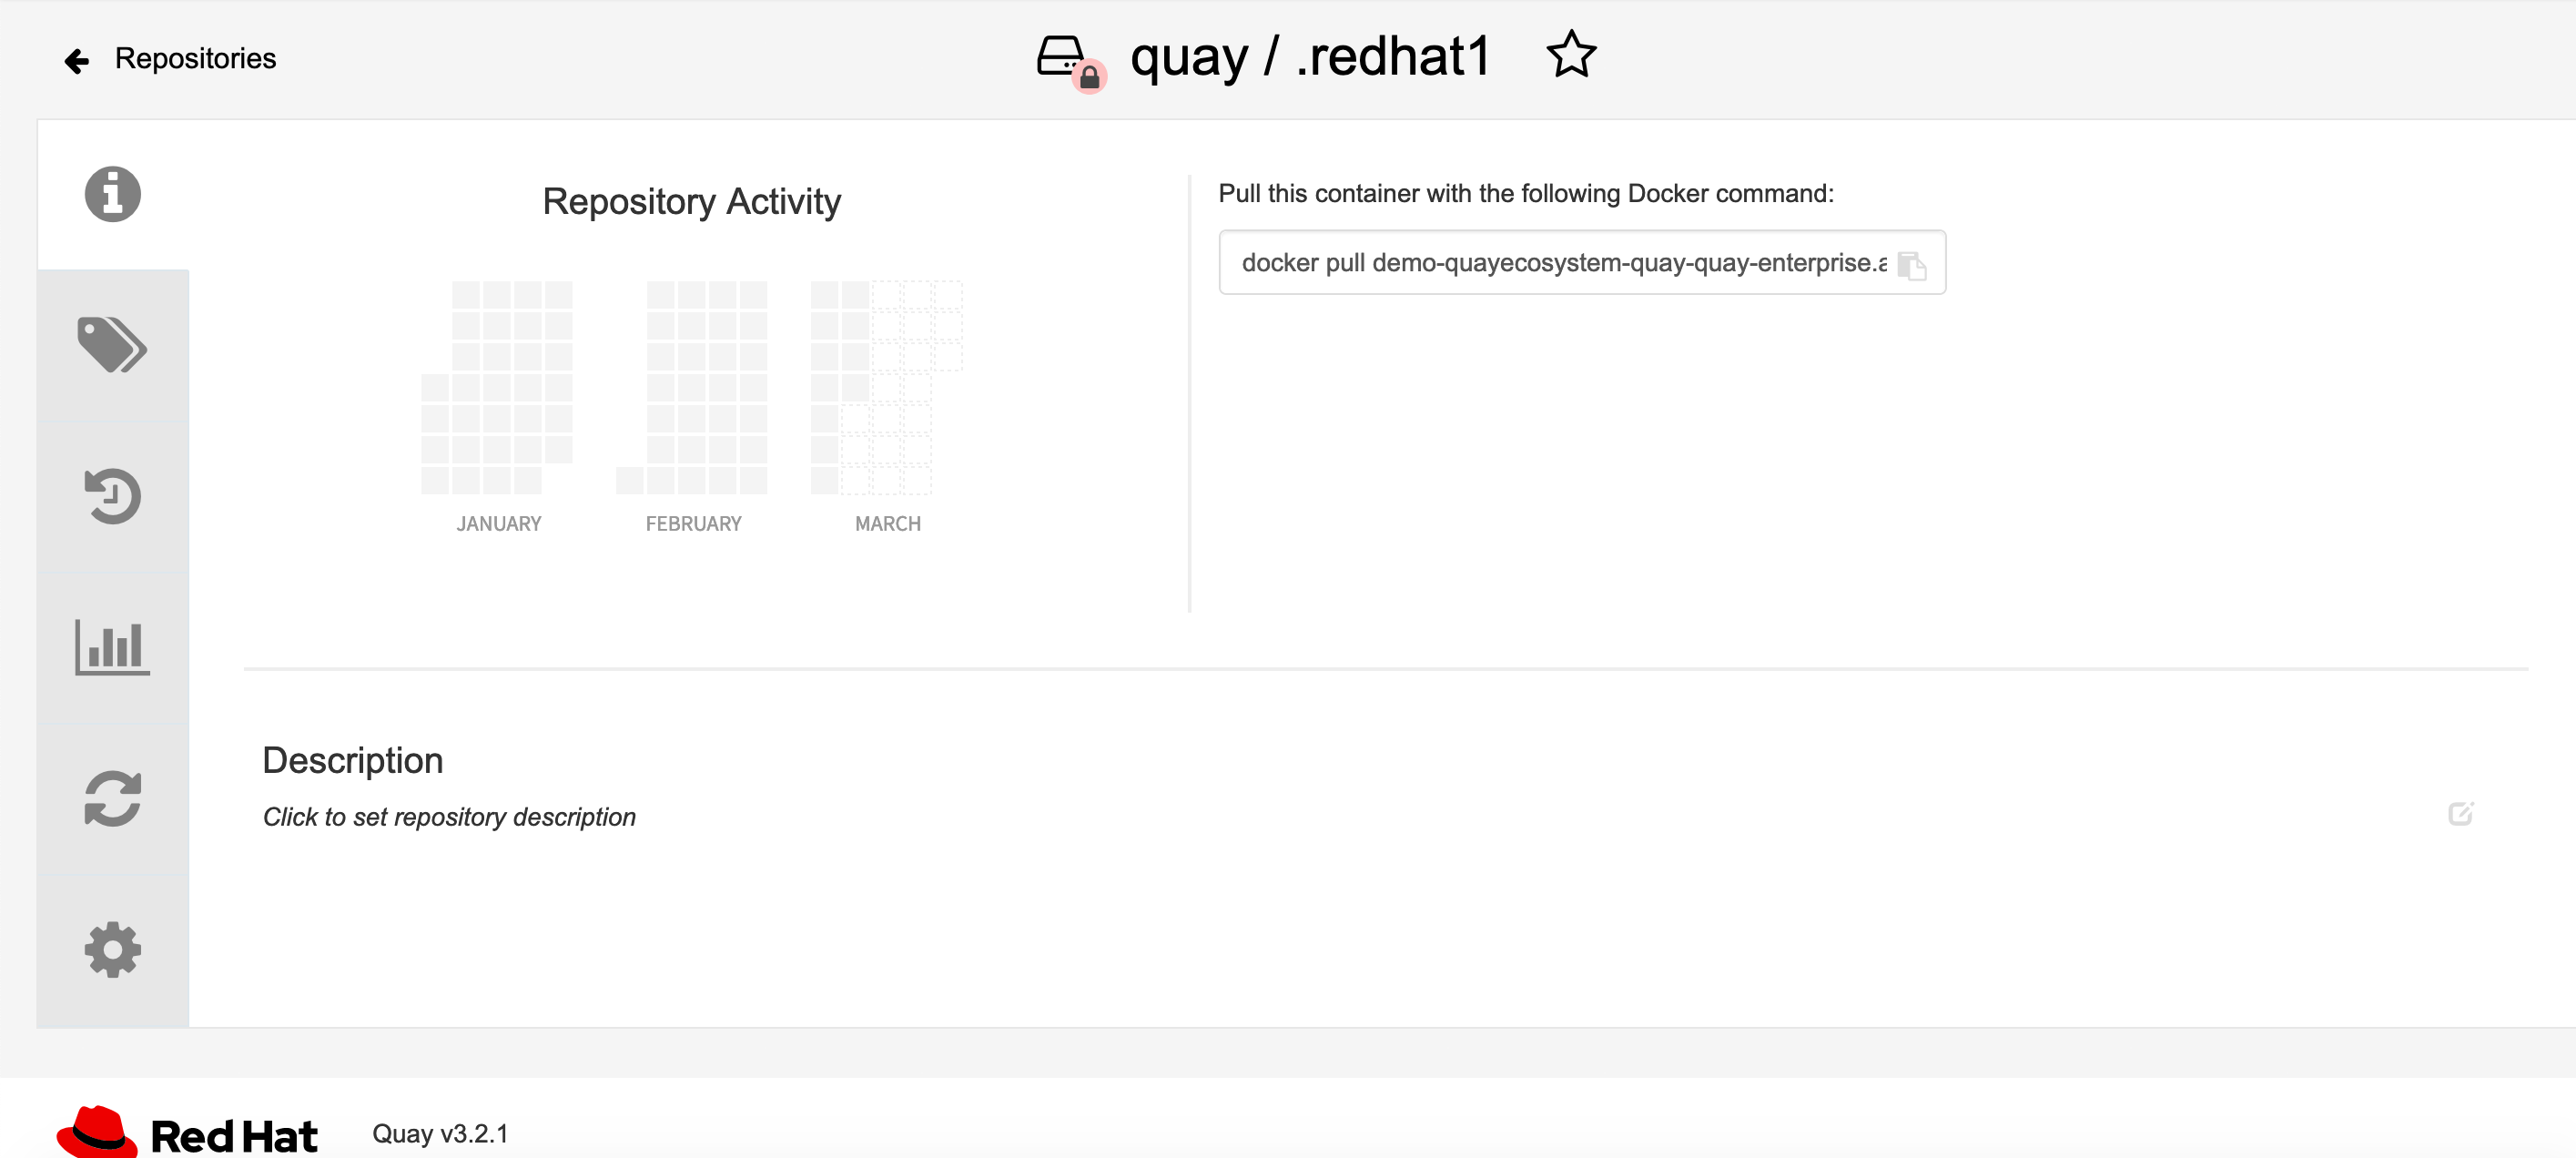Click the Description heading
This screenshot has width=2576, height=1158.
tap(352, 760)
